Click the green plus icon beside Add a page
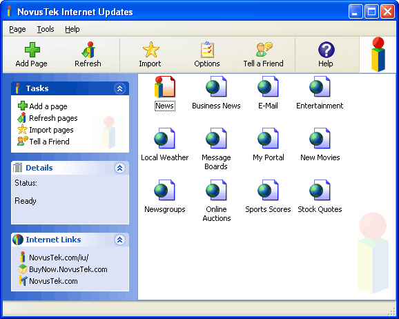399x319 pixels. click(x=23, y=106)
